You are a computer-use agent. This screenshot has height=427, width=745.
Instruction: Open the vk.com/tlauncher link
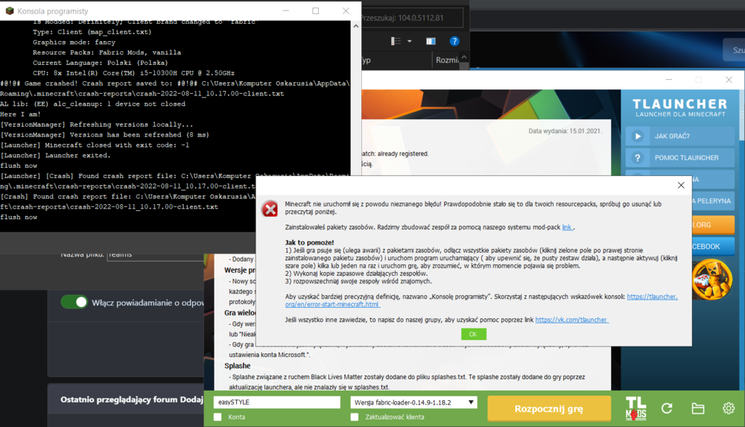[571, 320]
